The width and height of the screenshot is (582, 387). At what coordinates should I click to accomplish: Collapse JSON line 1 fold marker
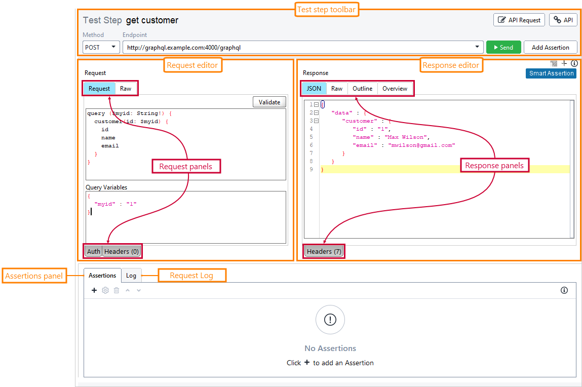point(316,105)
